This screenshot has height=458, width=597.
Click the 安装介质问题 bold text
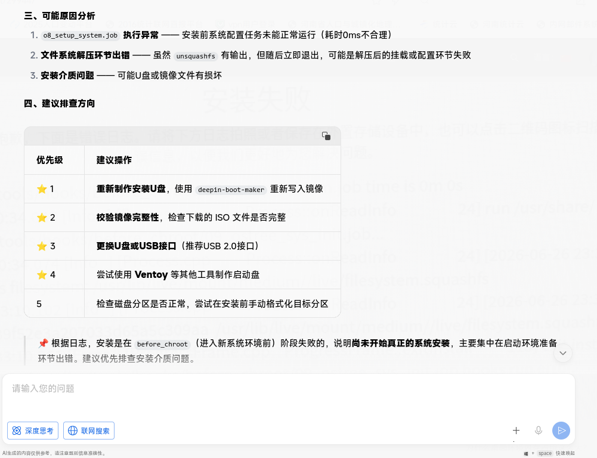67,75
